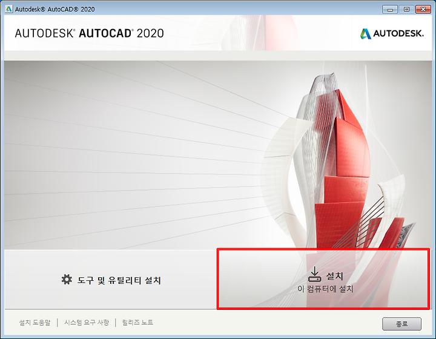Open the 릴리즈 노트 link
Viewport: 436px width, 339px height.
click(137, 322)
